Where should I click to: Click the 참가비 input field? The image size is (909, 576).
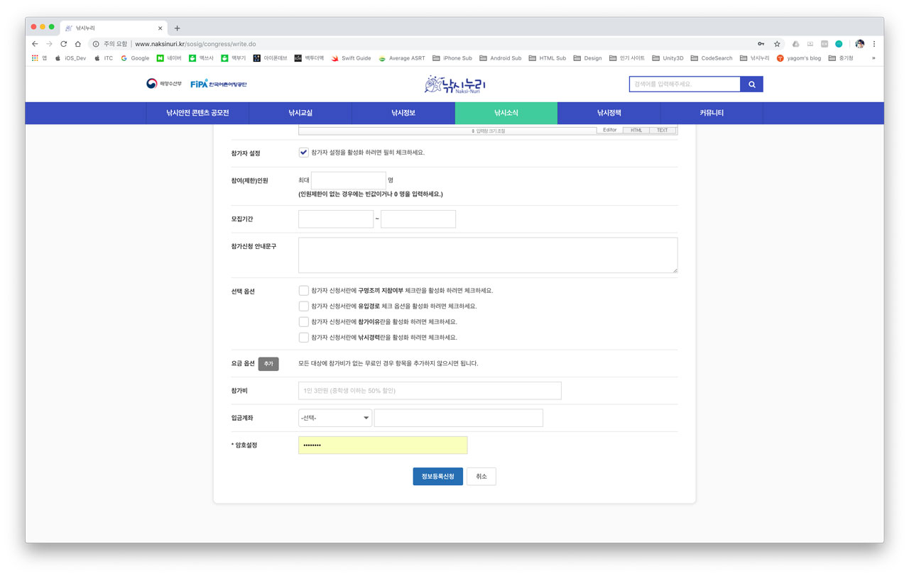(x=430, y=391)
